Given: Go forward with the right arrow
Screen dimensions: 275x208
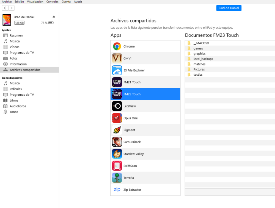Looking at the screenshot, I should pyautogui.click(x=11, y=8).
